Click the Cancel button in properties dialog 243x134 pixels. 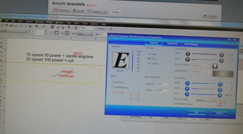click(219, 113)
